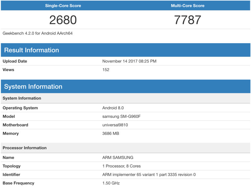Select the ARM implementer 65 variant value
The width and height of the screenshot is (251, 188).
pos(149,175)
